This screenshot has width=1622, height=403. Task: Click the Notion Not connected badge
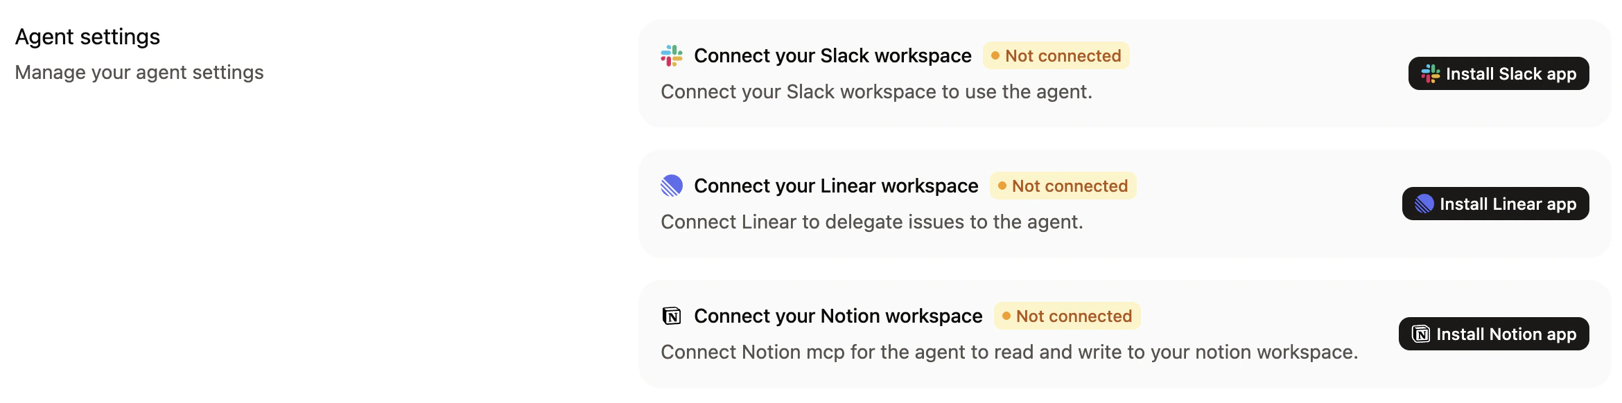click(x=1068, y=315)
